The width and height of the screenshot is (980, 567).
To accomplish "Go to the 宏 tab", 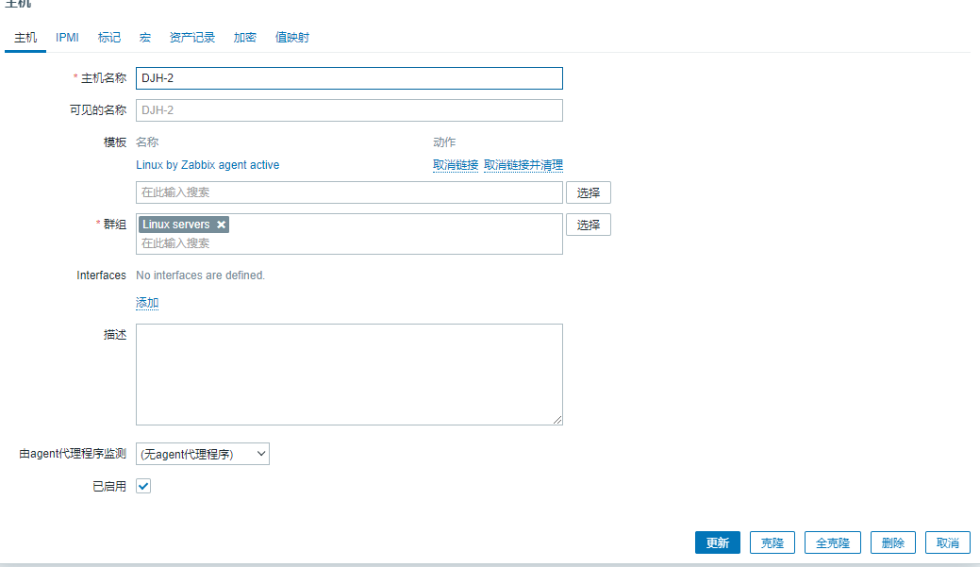I will tap(145, 38).
